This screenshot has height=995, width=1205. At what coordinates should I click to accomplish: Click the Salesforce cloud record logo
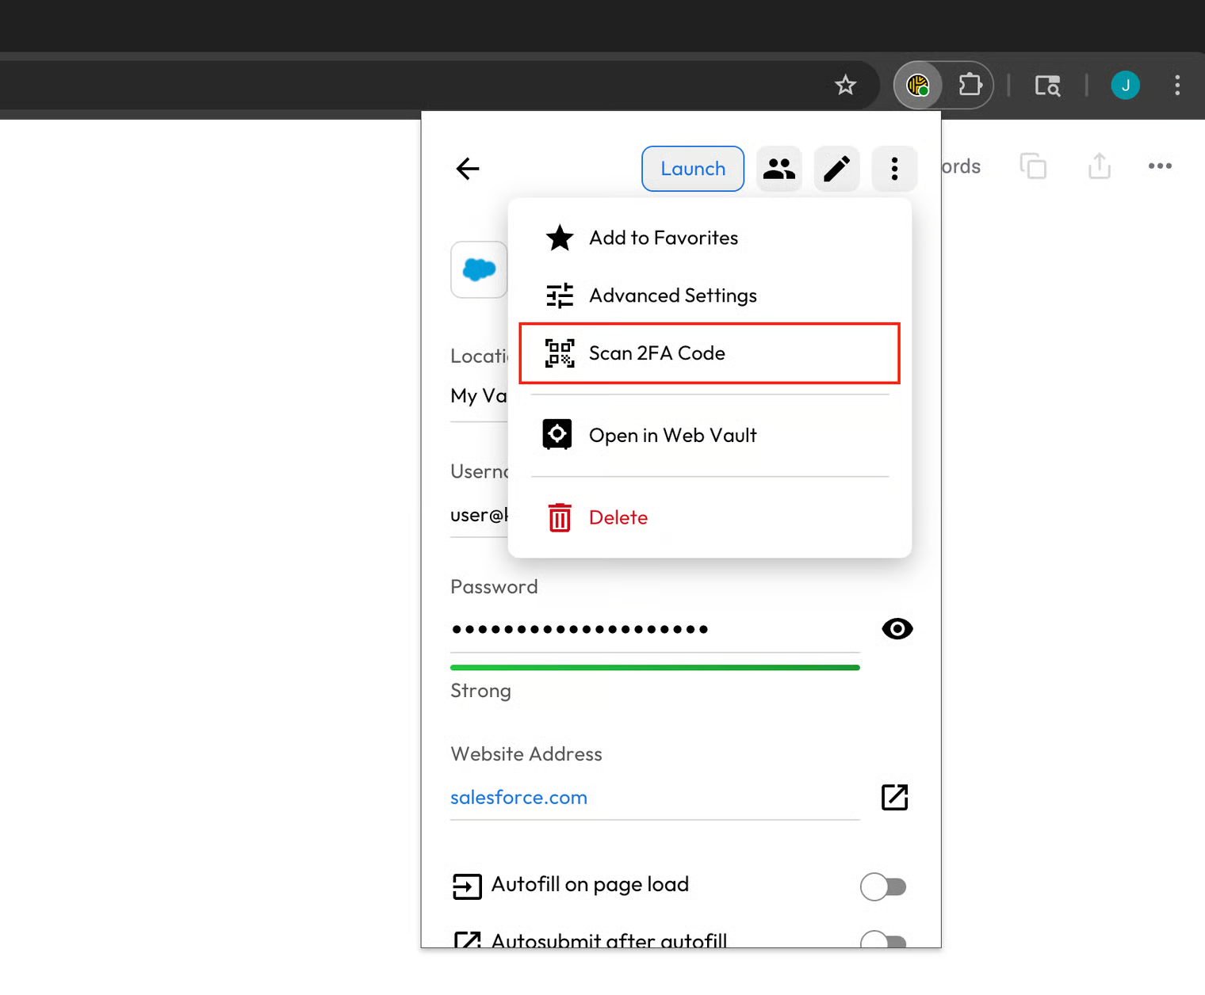pyautogui.click(x=479, y=270)
